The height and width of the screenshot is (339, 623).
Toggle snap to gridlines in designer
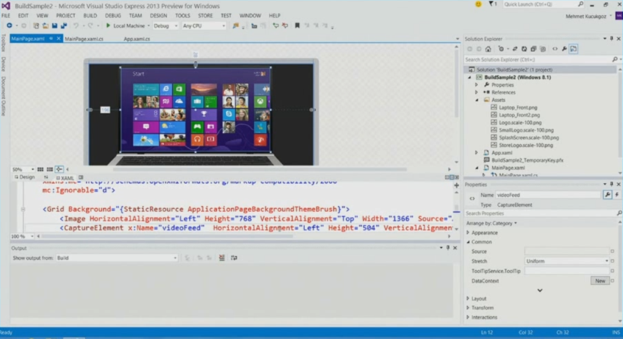click(50, 169)
